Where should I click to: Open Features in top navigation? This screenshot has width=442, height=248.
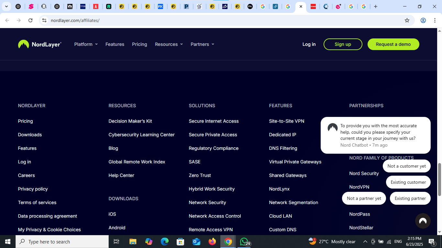pos(115,44)
